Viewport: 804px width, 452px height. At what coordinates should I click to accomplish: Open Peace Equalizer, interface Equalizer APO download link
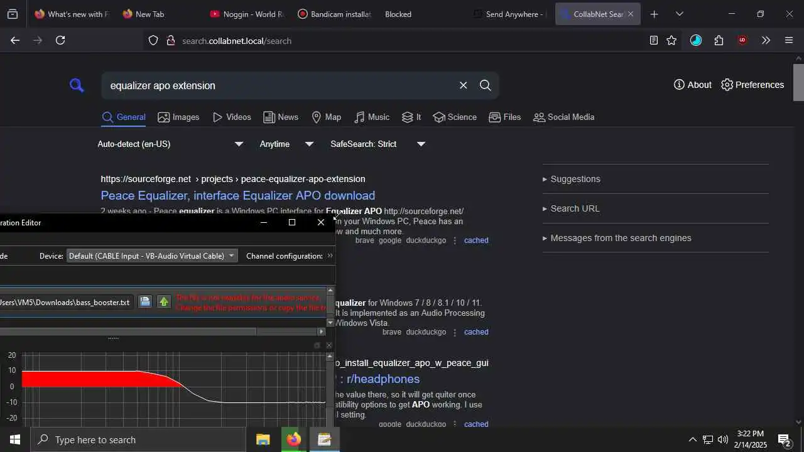coord(238,195)
